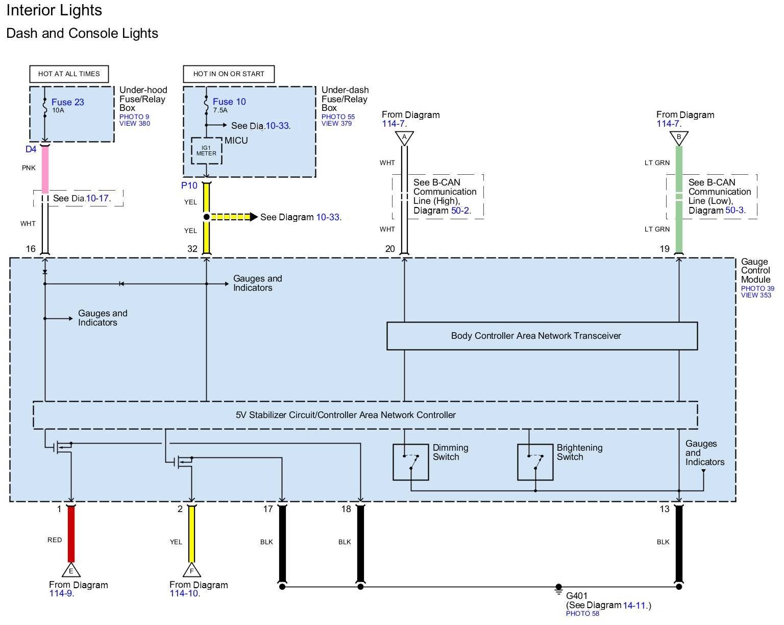Follow the diagram 50-3 B-CAN Low link
Image resolution: width=784 pixels, height=625 pixels.
tap(734, 211)
